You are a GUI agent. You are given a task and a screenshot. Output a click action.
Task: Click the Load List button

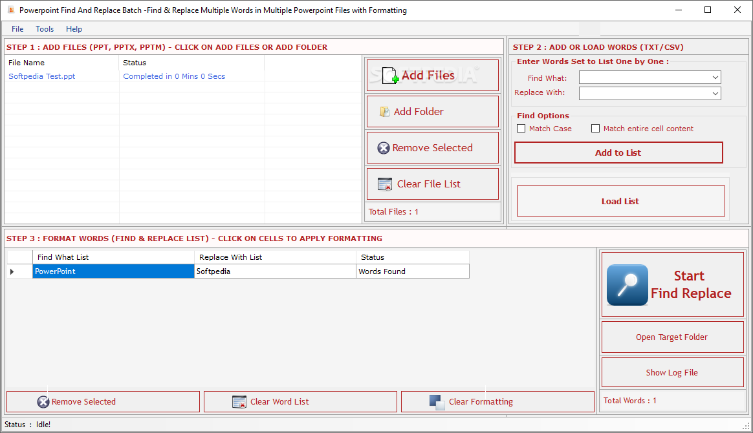[620, 202]
